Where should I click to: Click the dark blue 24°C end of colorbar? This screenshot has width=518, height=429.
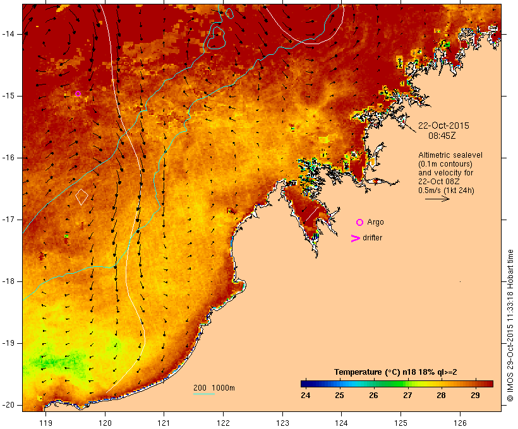(x=305, y=384)
